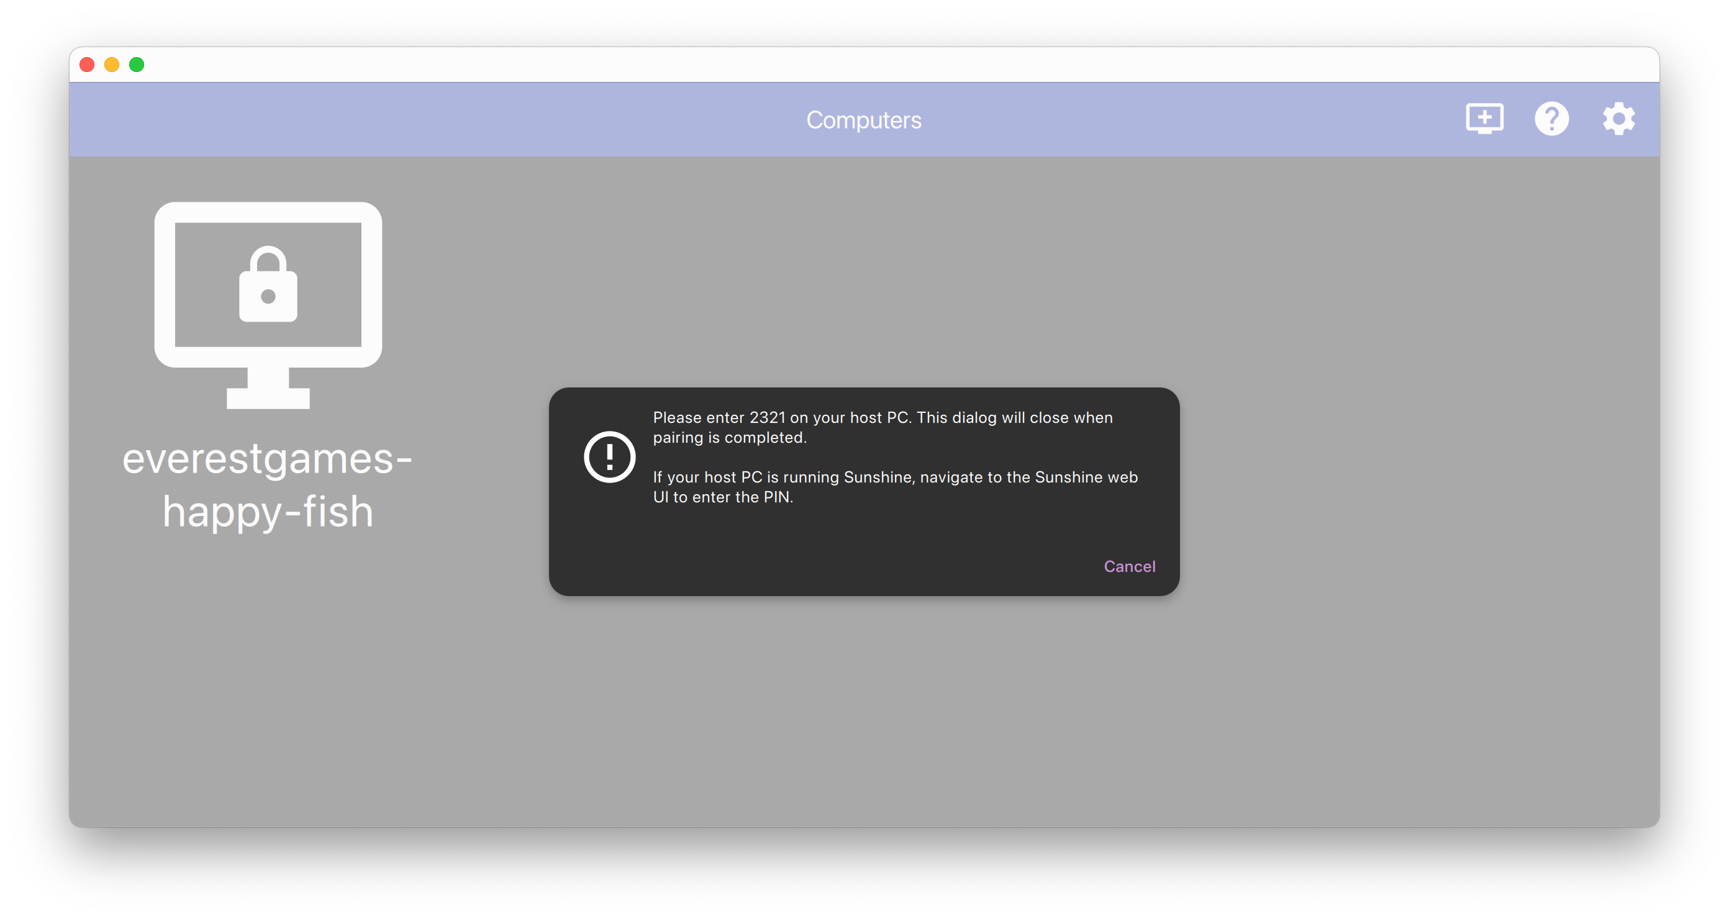Minimize the window with the yellow button
1729x919 pixels.
click(112, 65)
